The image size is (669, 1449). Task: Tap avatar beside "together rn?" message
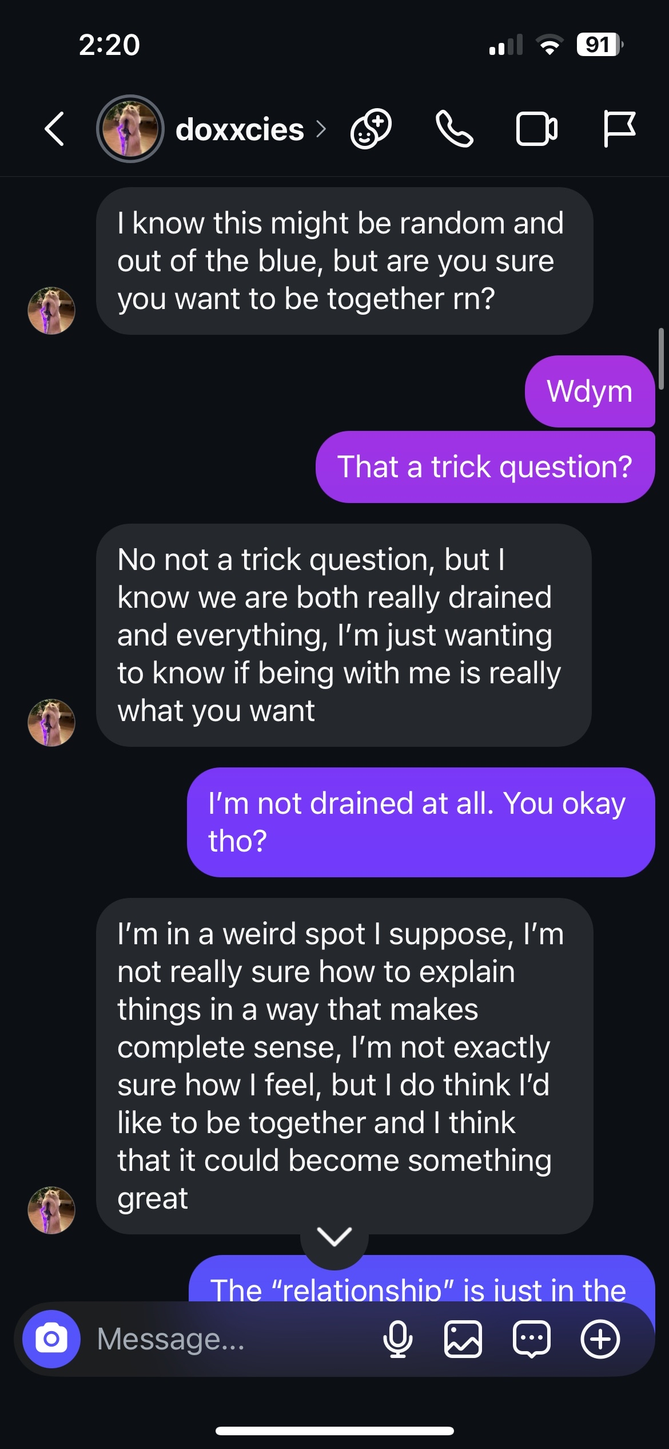pyautogui.click(x=51, y=311)
